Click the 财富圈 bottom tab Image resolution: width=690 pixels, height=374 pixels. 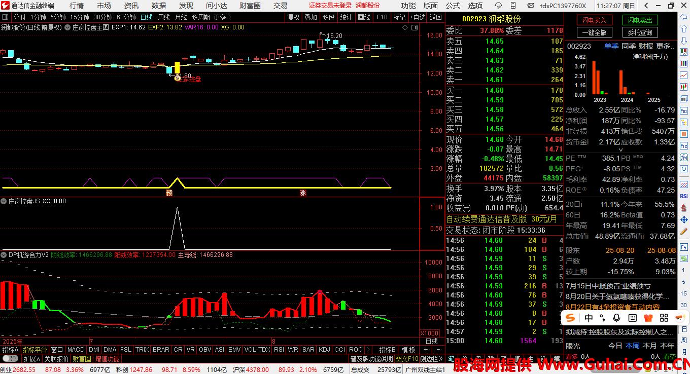[82, 359]
